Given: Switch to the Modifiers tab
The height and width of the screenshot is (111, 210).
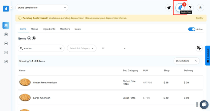Looking at the screenshot, I should pos(65,29).
